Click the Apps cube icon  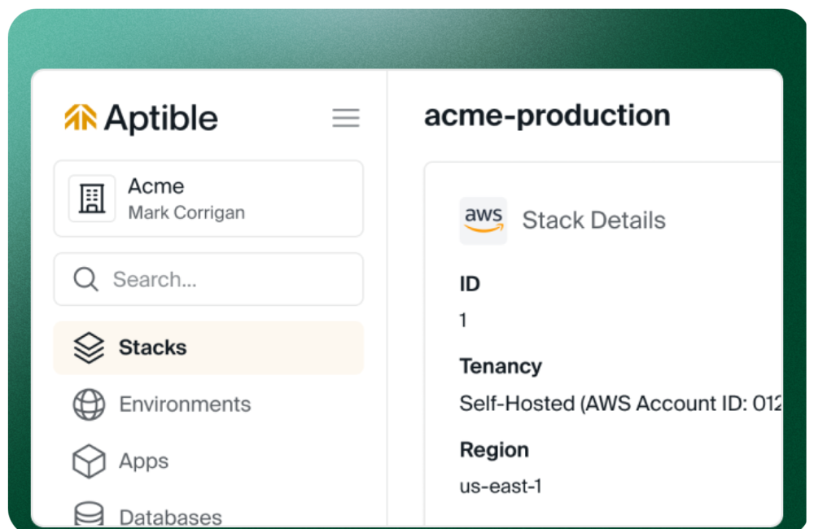(x=89, y=461)
